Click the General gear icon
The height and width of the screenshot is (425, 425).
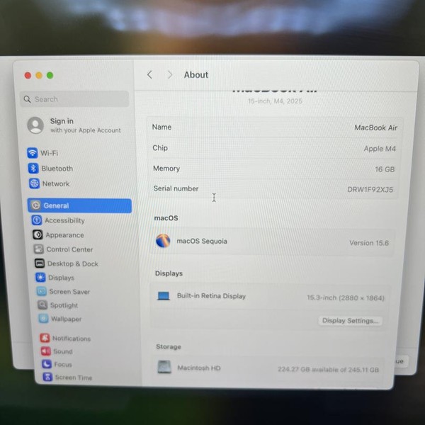point(36,205)
